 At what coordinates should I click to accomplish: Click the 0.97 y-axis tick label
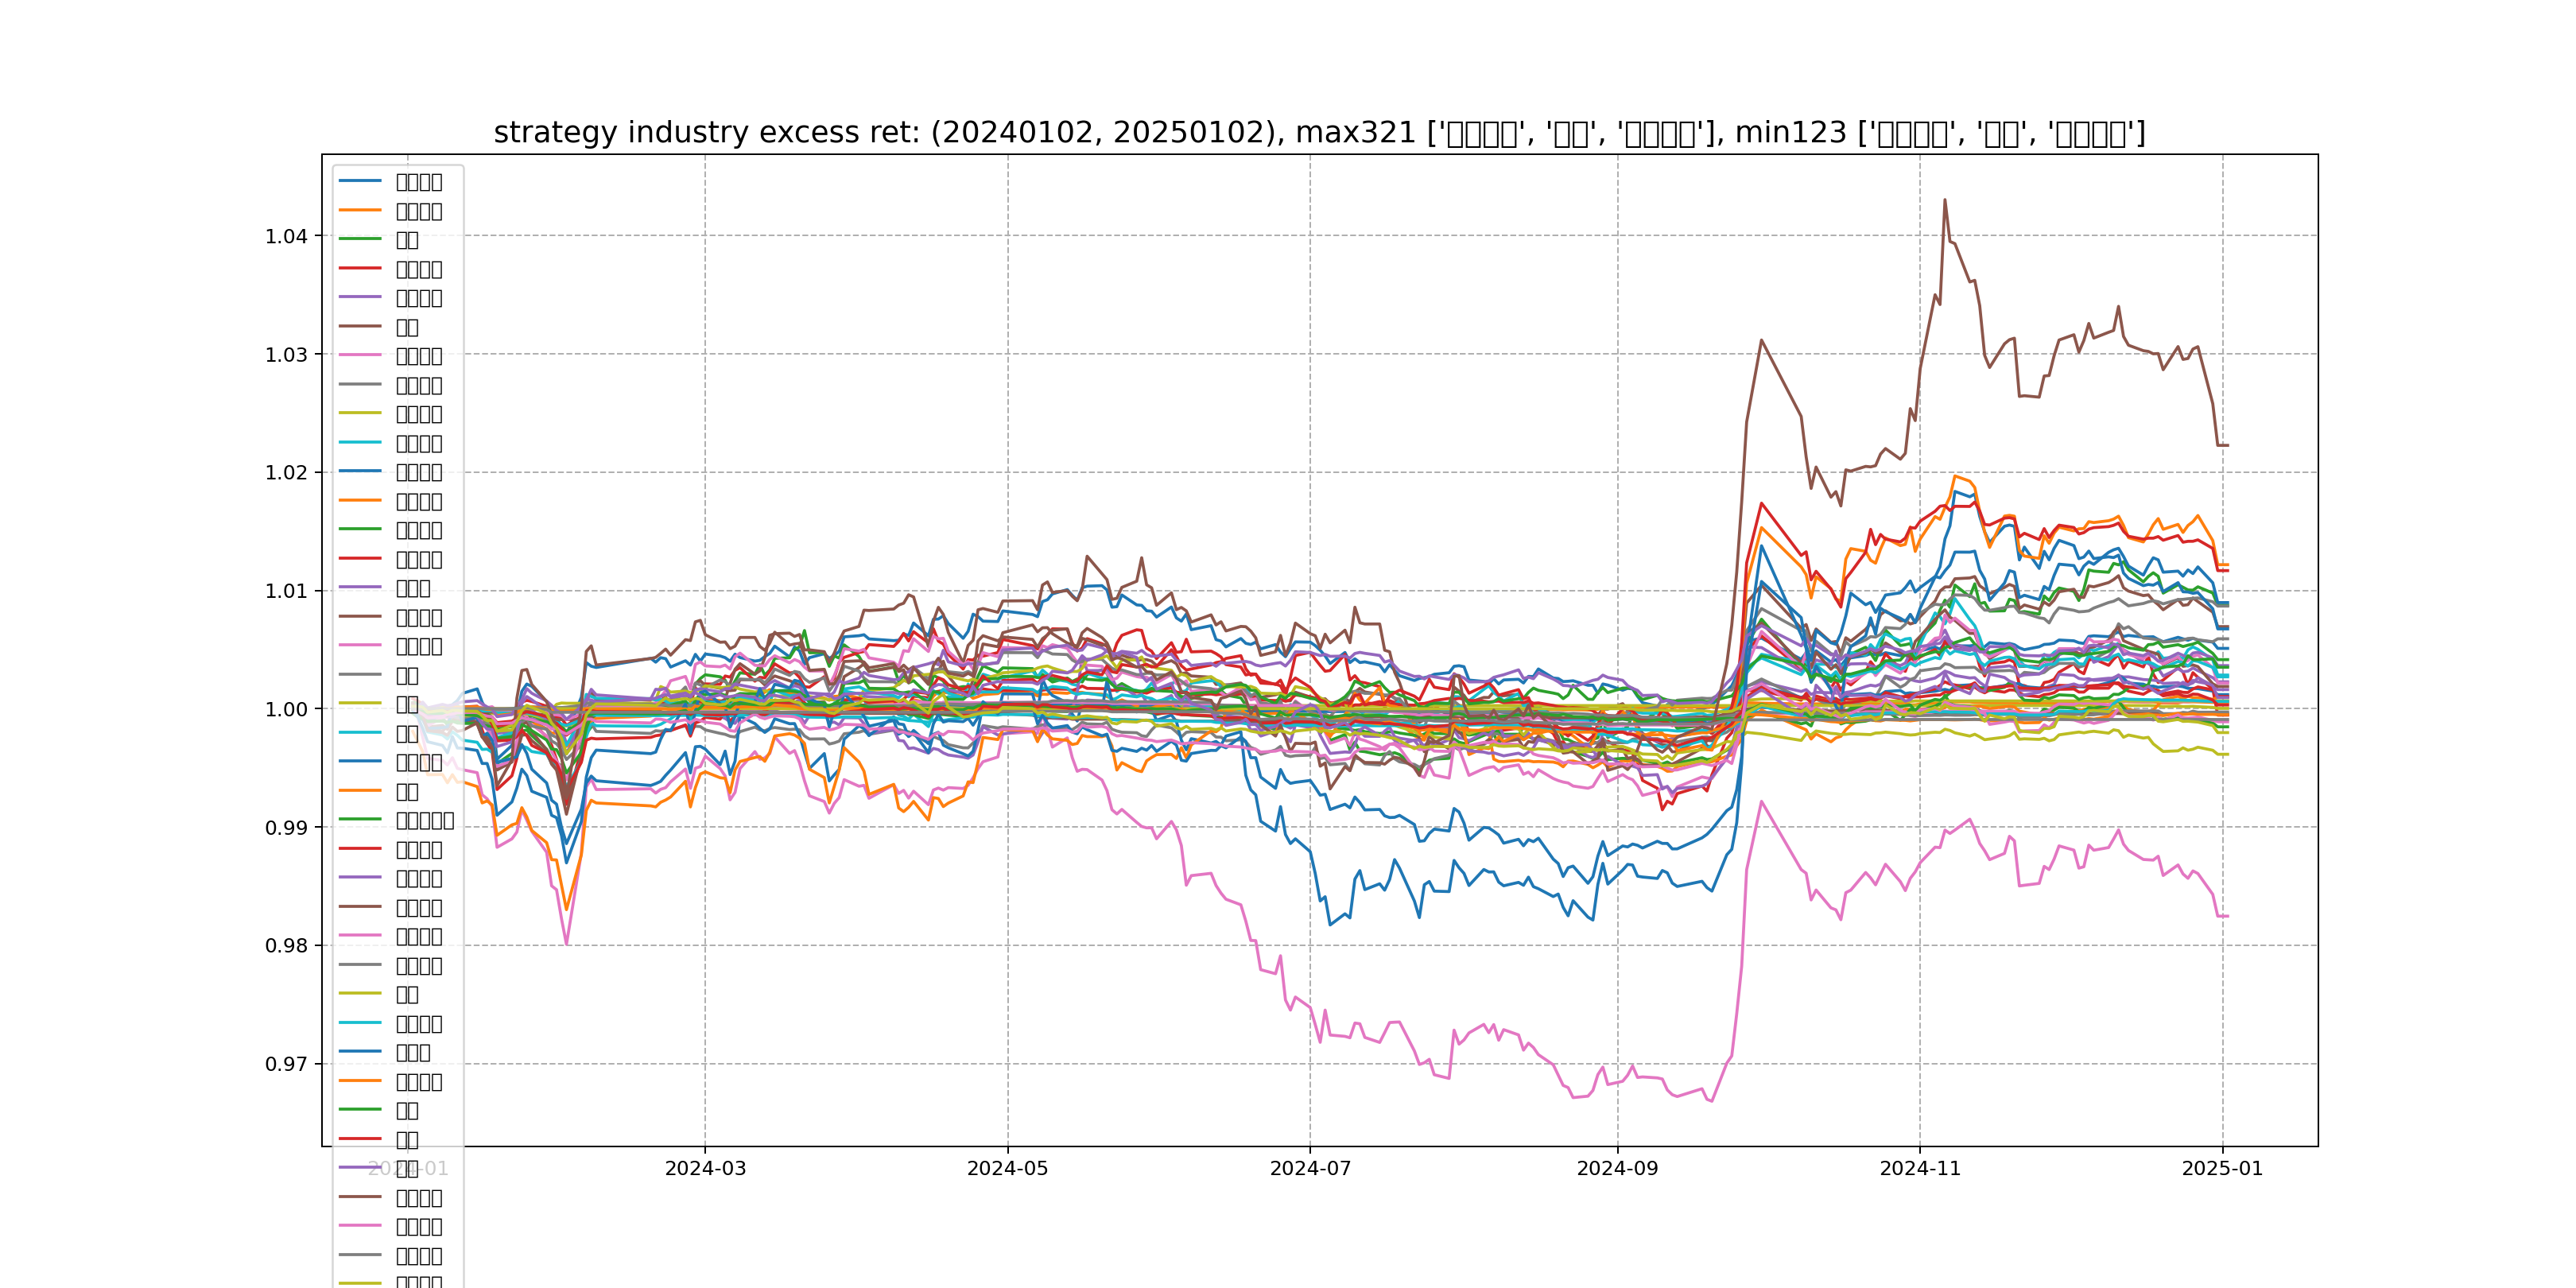(286, 1064)
